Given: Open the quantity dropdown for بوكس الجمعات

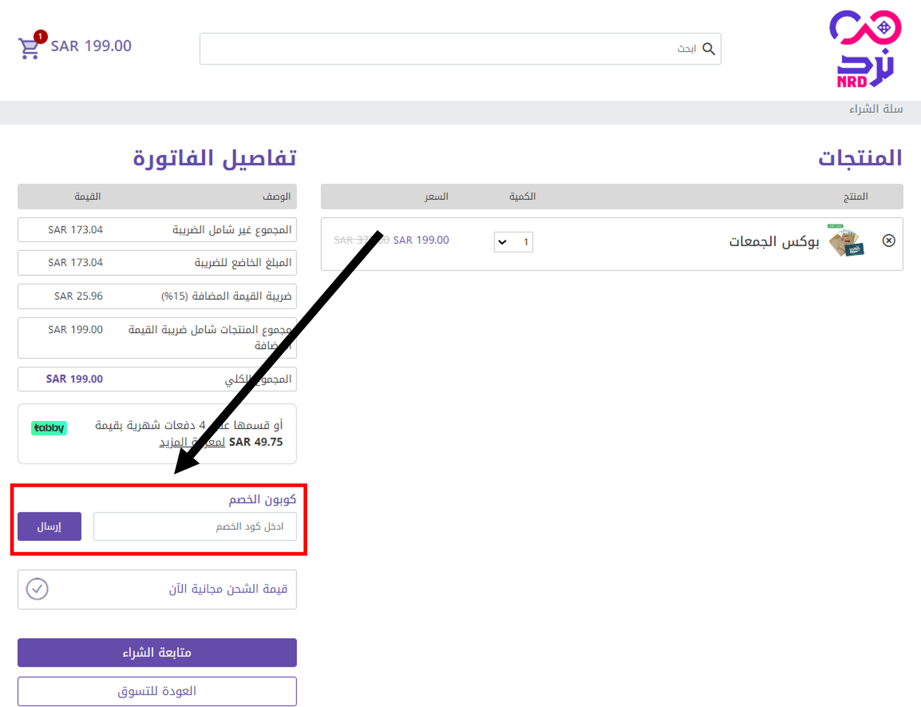Looking at the screenshot, I should (513, 242).
